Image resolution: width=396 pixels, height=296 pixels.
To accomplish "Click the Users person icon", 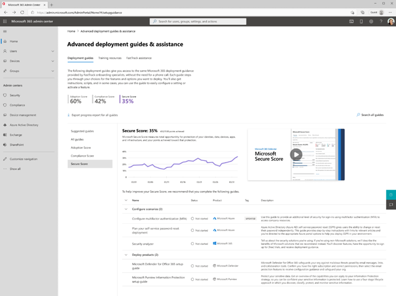I will [5, 51].
